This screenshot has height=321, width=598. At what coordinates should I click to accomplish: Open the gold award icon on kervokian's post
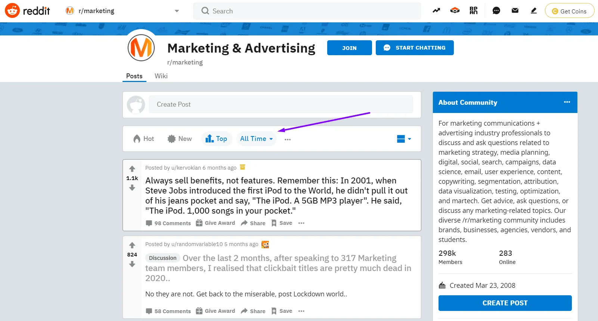click(243, 167)
